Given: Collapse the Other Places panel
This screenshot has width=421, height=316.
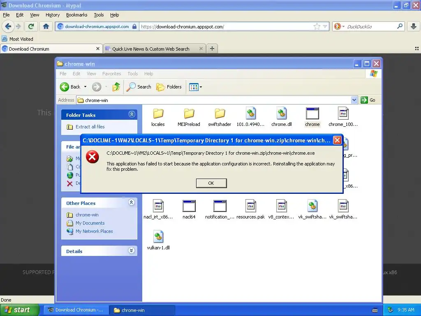Looking at the screenshot, I should pyautogui.click(x=131, y=202).
